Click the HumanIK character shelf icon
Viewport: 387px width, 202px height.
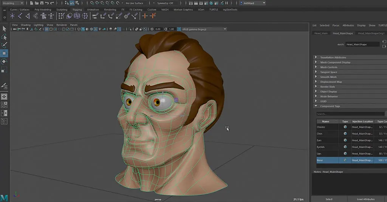pos(51,16)
